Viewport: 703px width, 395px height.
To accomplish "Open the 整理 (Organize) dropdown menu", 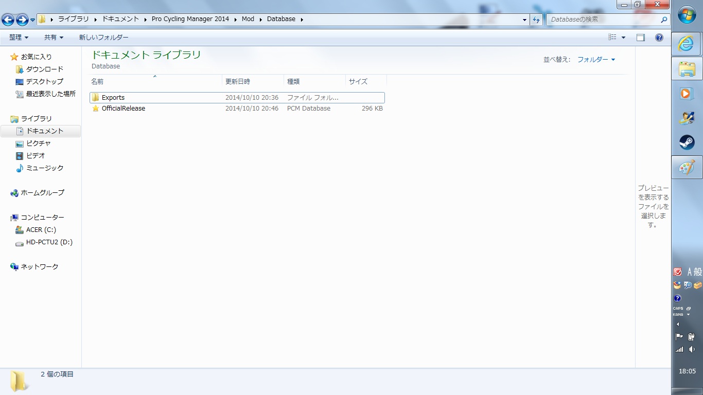I will 19,38.
